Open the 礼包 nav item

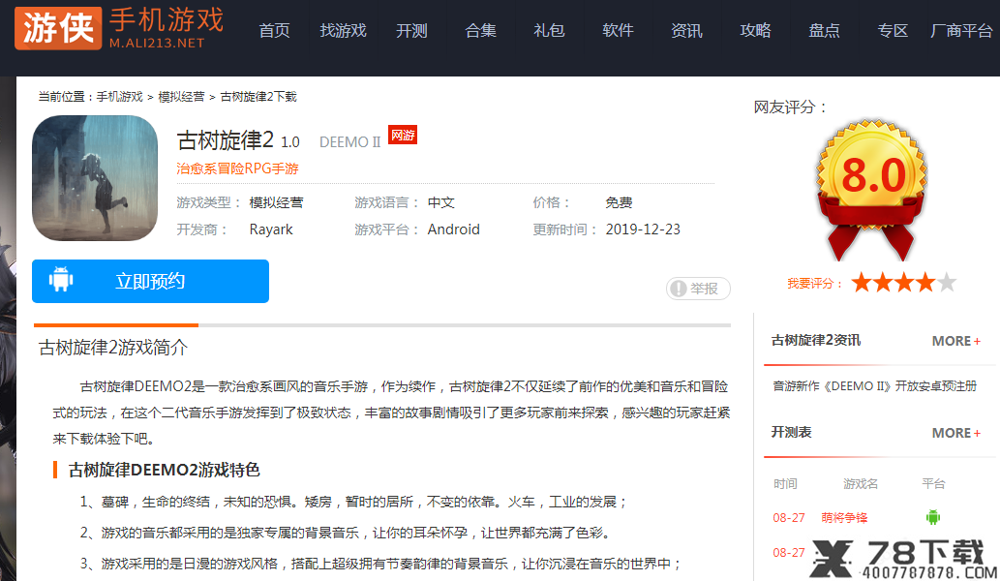tap(549, 31)
